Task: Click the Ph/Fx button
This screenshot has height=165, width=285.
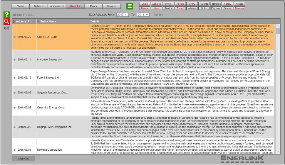Action: (x=168, y=4)
